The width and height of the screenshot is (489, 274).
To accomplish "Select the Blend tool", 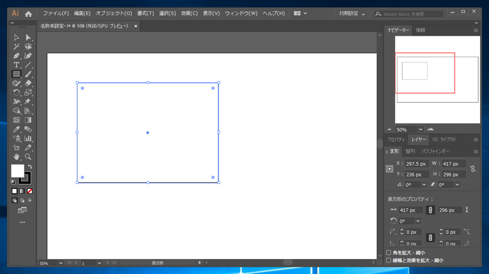I will pyautogui.click(x=28, y=129).
